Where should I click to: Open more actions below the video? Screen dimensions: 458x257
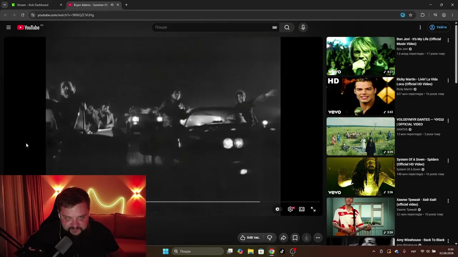pos(318,238)
